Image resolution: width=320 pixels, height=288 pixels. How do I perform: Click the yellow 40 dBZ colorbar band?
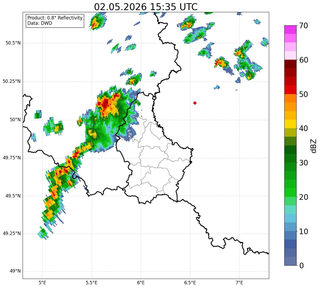pyautogui.click(x=290, y=124)
